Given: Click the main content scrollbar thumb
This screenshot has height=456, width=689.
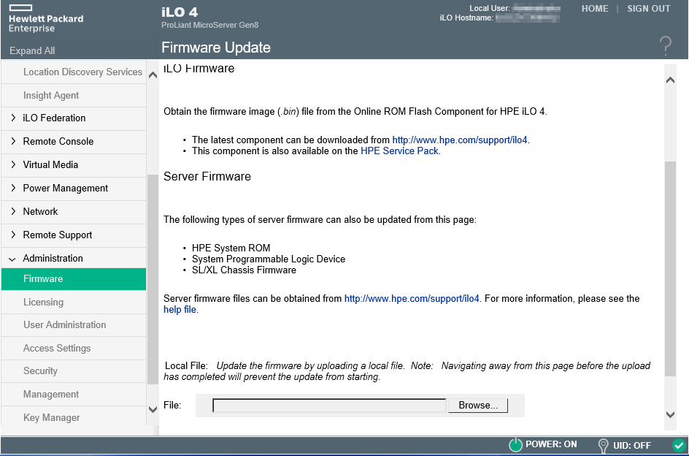Looking at the screenshot, I should click(x=670, y=268).
